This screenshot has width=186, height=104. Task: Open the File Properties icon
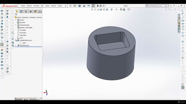pos(101,6)
